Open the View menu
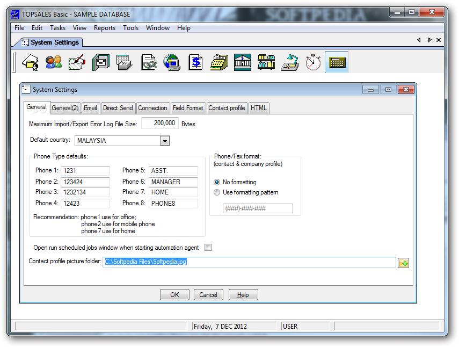Image resolution: width=459 pixels, height=347 pixels. (79, 28)
